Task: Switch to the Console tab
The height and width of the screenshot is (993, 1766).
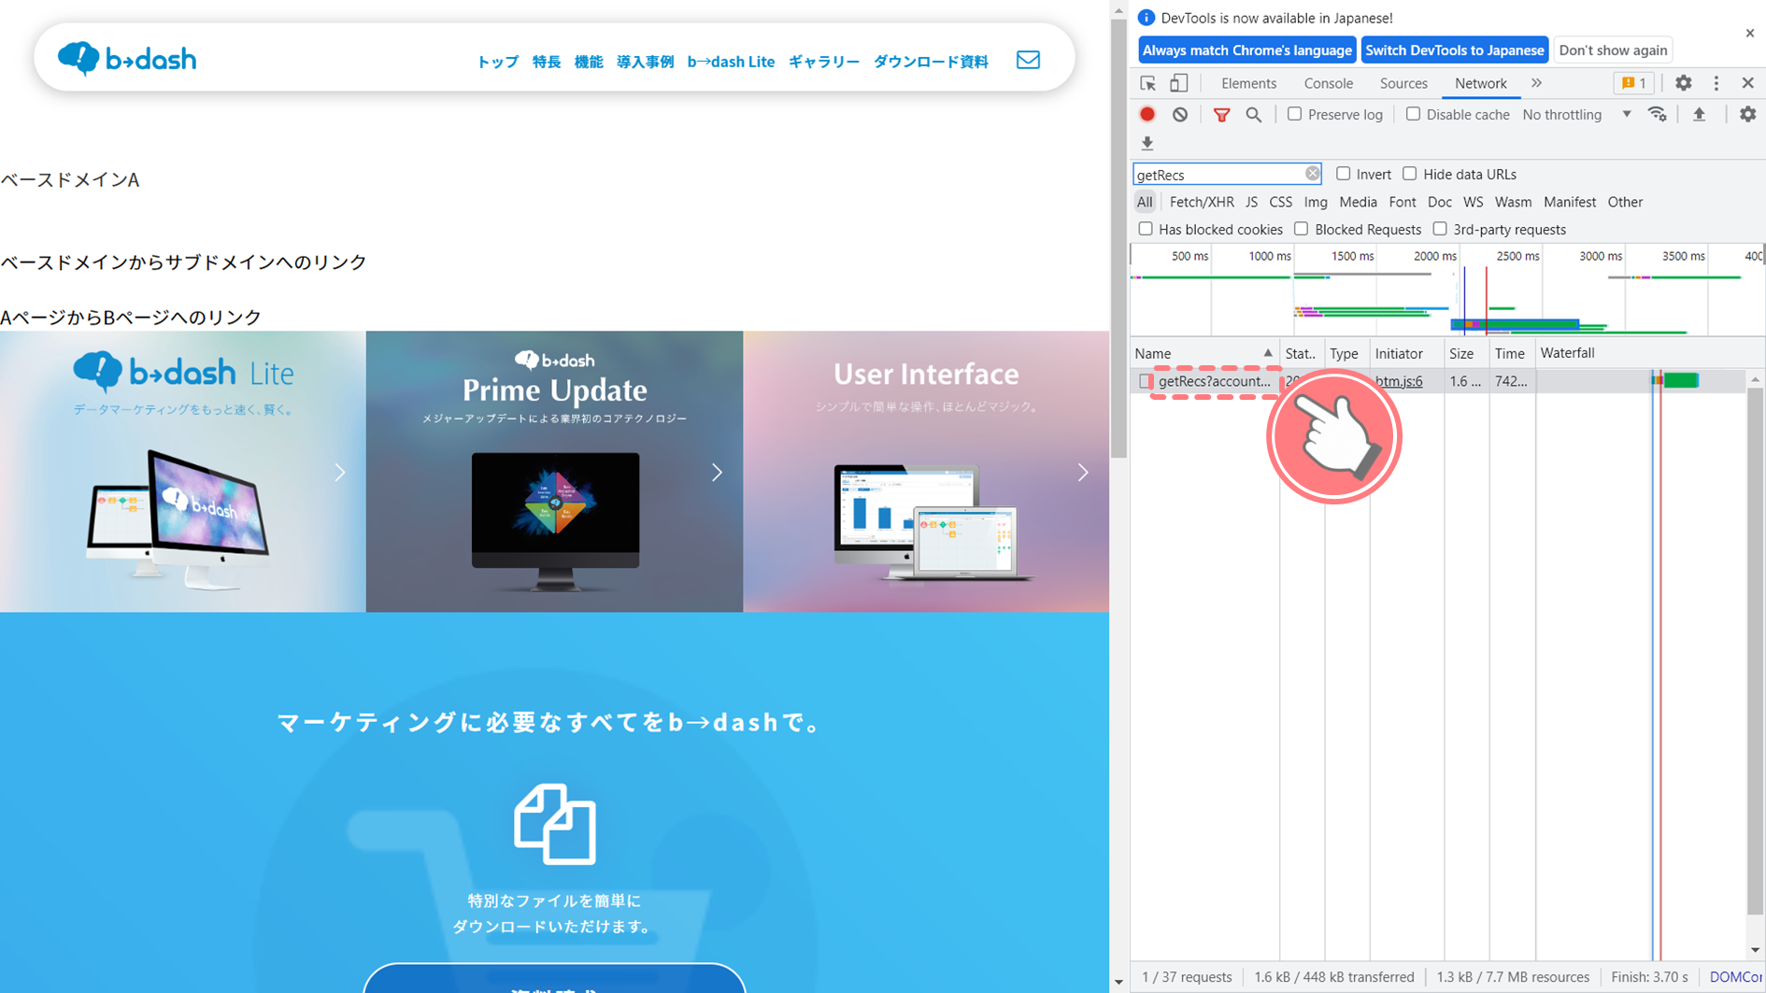Action: tap(1328, 83)
